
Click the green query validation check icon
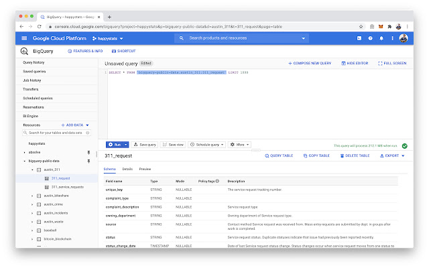click(x=405, y=146)
